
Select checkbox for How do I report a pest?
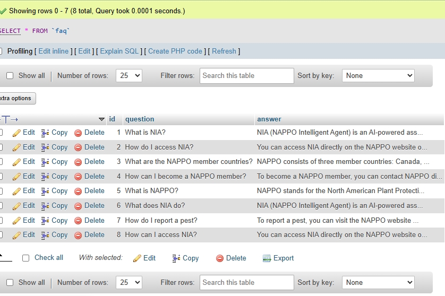(x=1, y=220)
